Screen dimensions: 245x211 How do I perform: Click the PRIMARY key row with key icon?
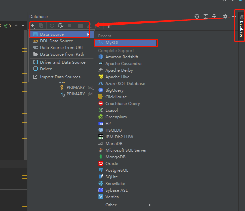(x=76, y=87)
